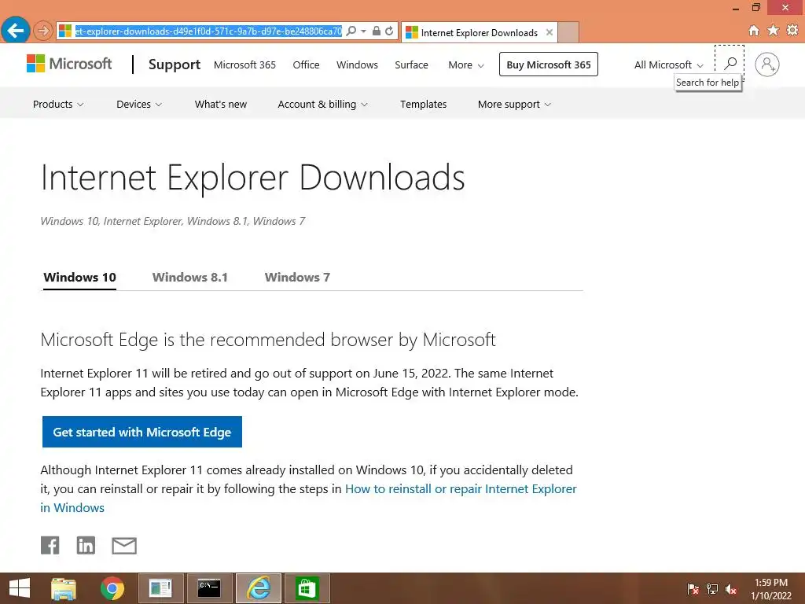
Task: Expand Account & billing menu
Action: tap(322, 105)
